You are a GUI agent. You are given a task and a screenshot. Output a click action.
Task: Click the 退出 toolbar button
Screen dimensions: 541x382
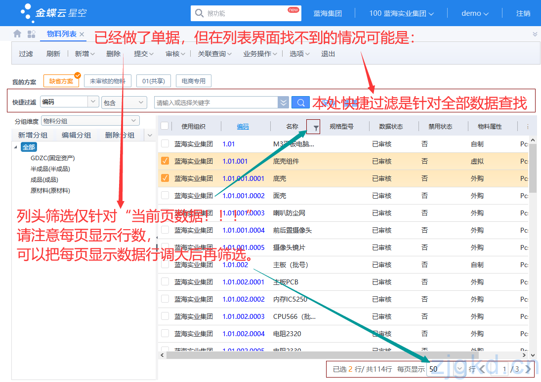328,54
